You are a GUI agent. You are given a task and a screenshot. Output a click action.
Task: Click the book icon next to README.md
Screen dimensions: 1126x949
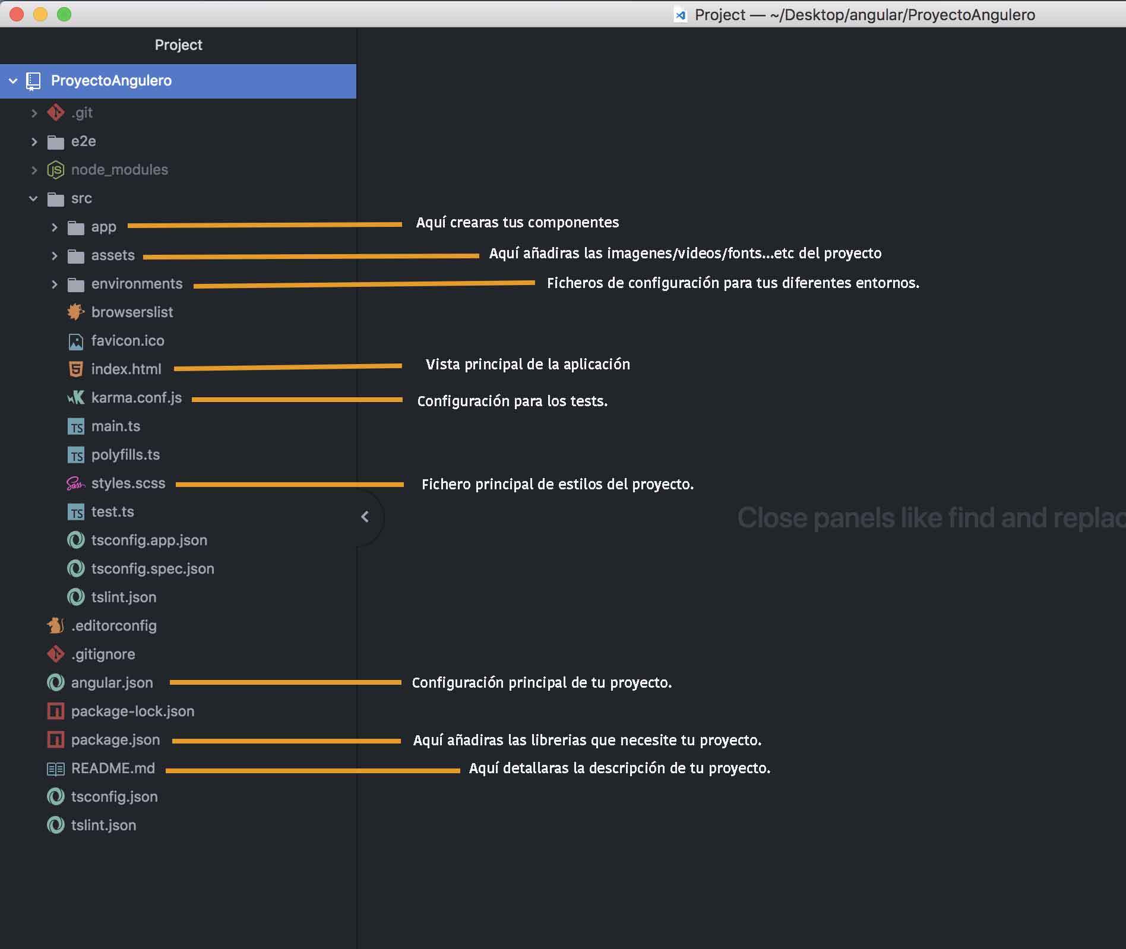(x=55, y=768)
